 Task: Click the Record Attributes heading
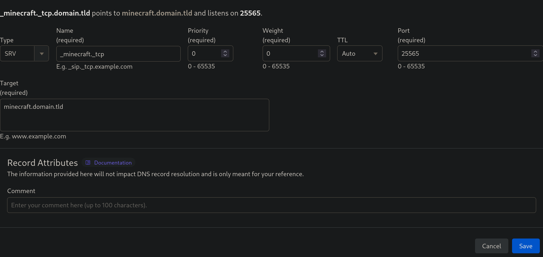pyautogui.click(x=42, y=163)
